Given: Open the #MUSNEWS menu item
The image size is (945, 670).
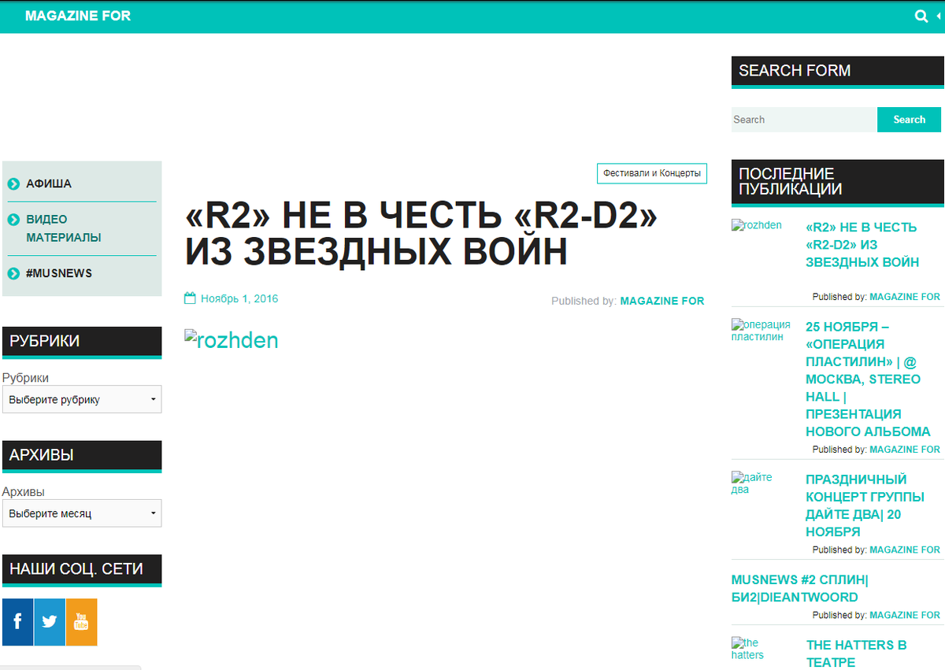Looking at the screenshot, I should [59, 273].
